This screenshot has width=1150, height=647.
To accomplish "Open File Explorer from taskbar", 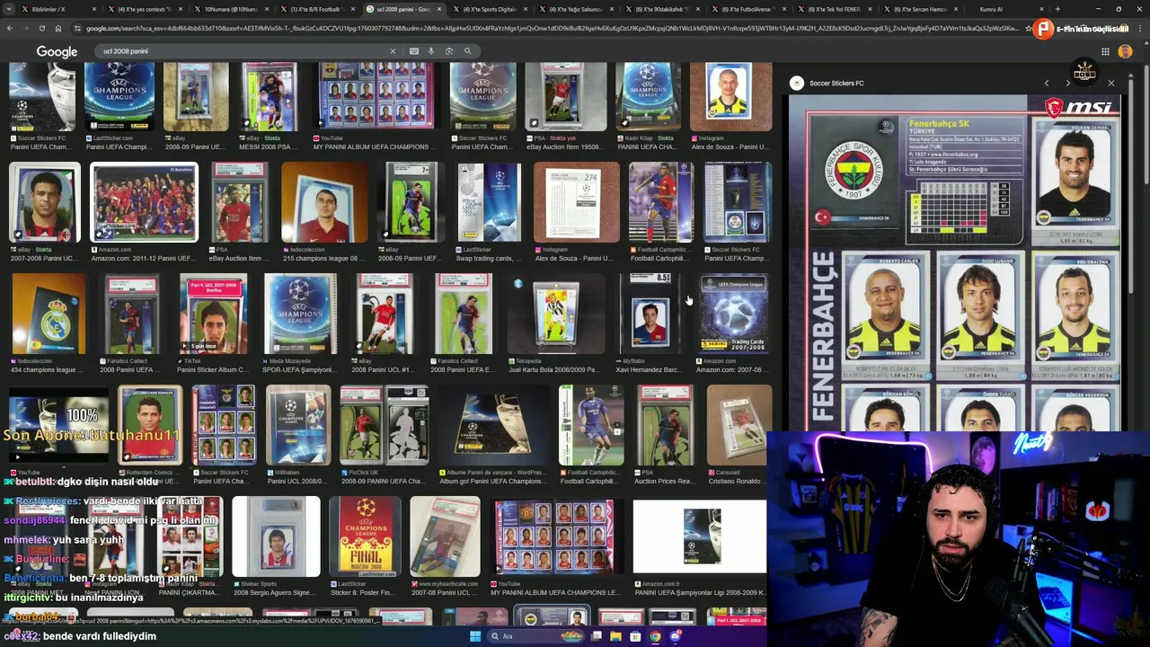I will pos(615,636).
